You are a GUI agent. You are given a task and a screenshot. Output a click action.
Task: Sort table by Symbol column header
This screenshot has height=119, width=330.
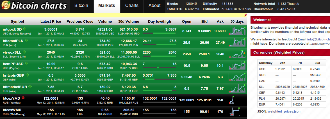pyautogui.click(x=17, y=21)
